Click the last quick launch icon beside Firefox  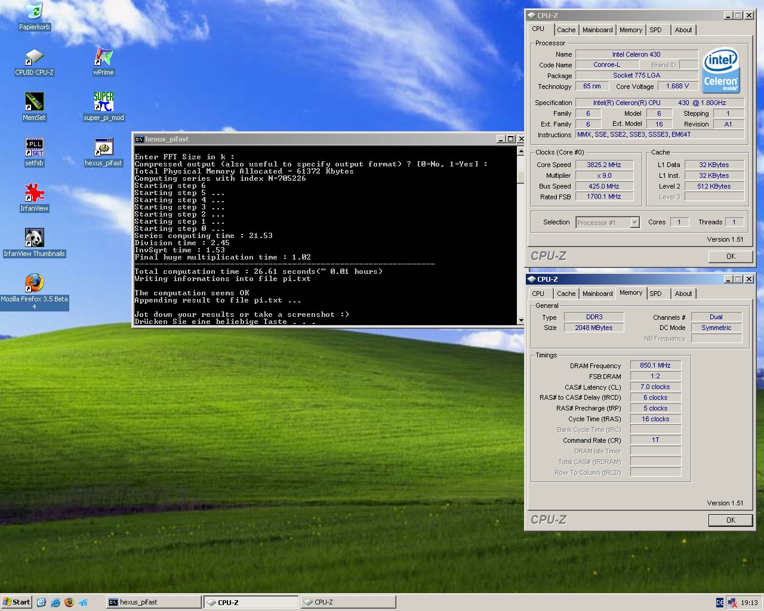coord(83,602)
